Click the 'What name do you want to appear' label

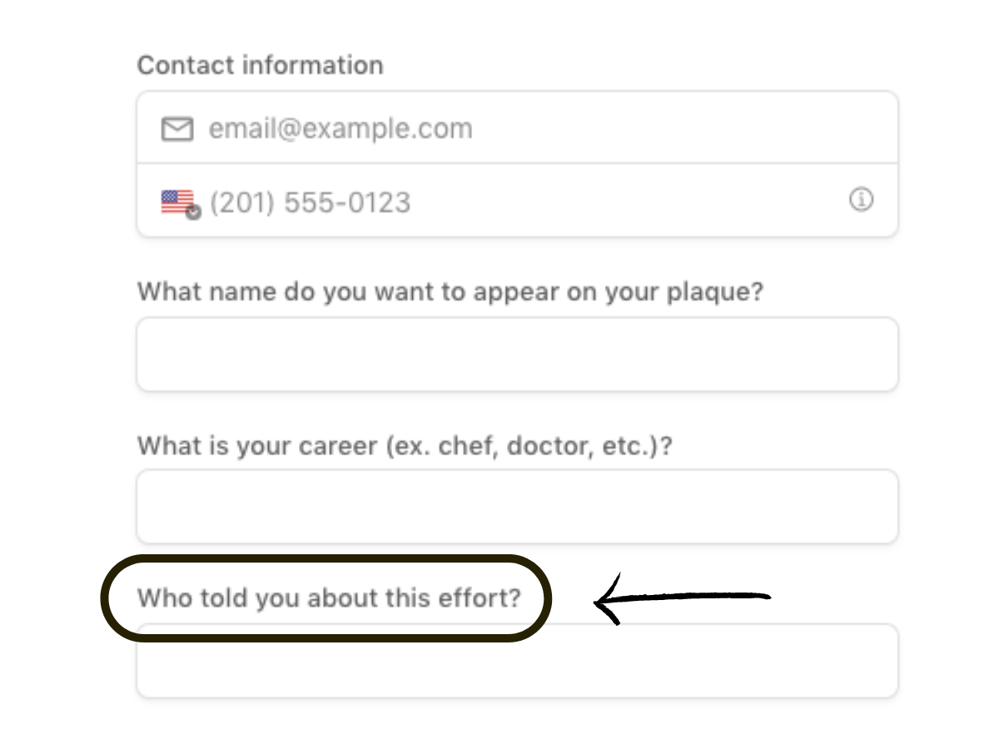[x=450, y=292]
